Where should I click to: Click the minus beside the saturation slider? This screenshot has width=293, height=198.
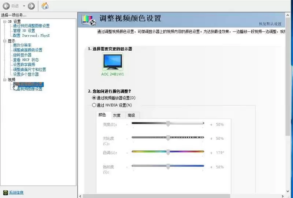tap(127, 167)
